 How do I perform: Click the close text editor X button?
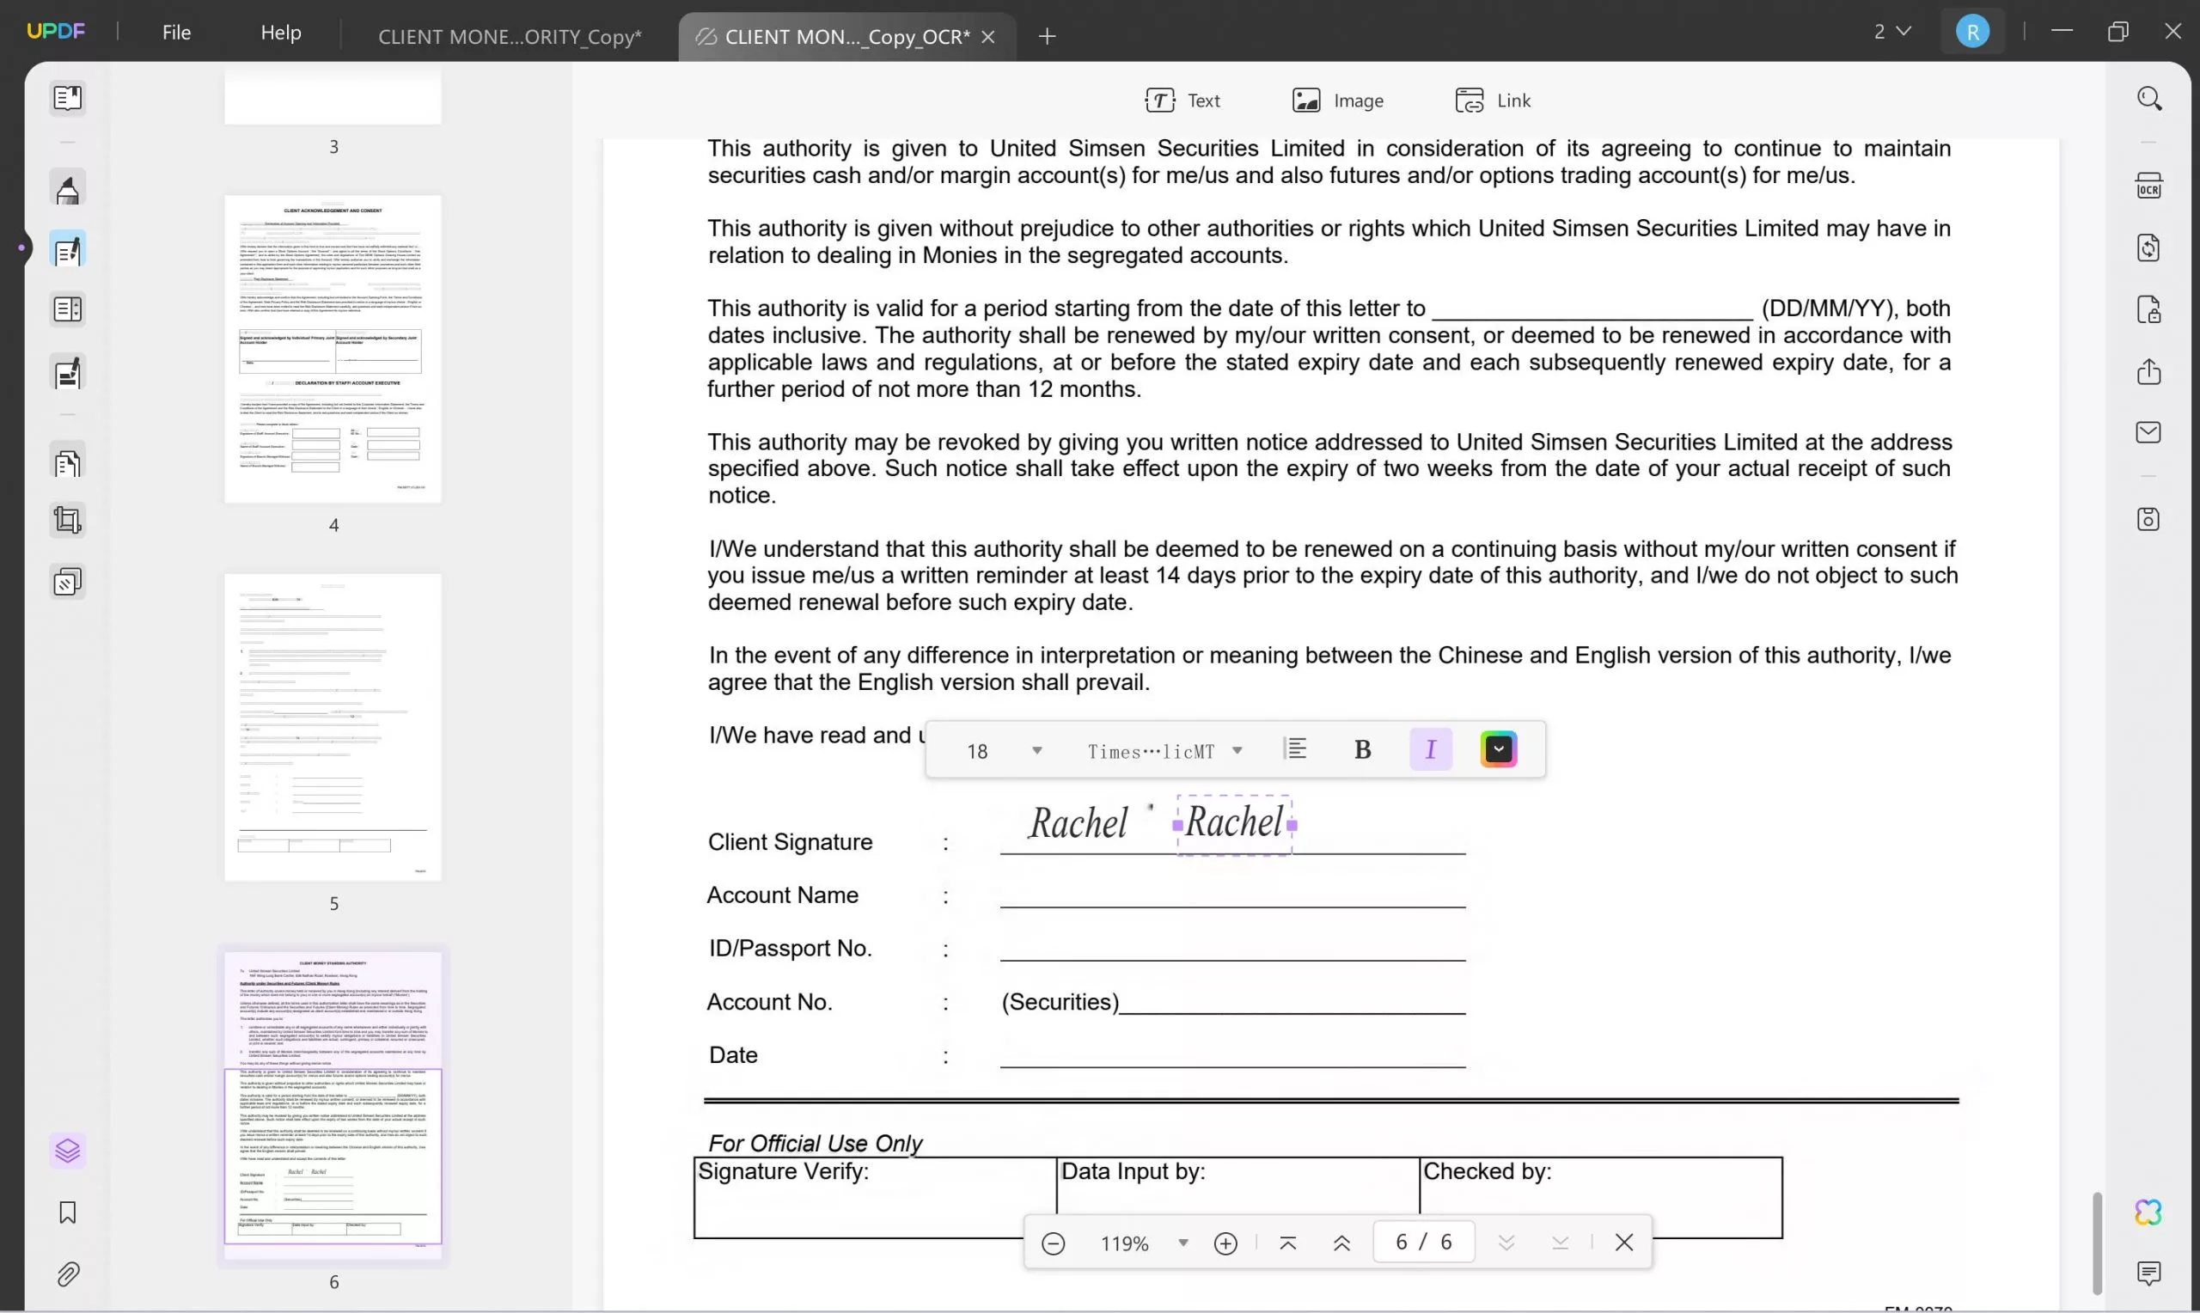(1623, 1241)
